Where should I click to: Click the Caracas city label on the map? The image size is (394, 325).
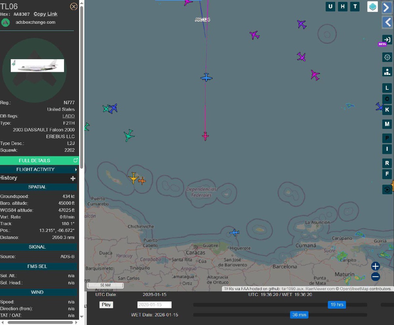click(195, 253)
